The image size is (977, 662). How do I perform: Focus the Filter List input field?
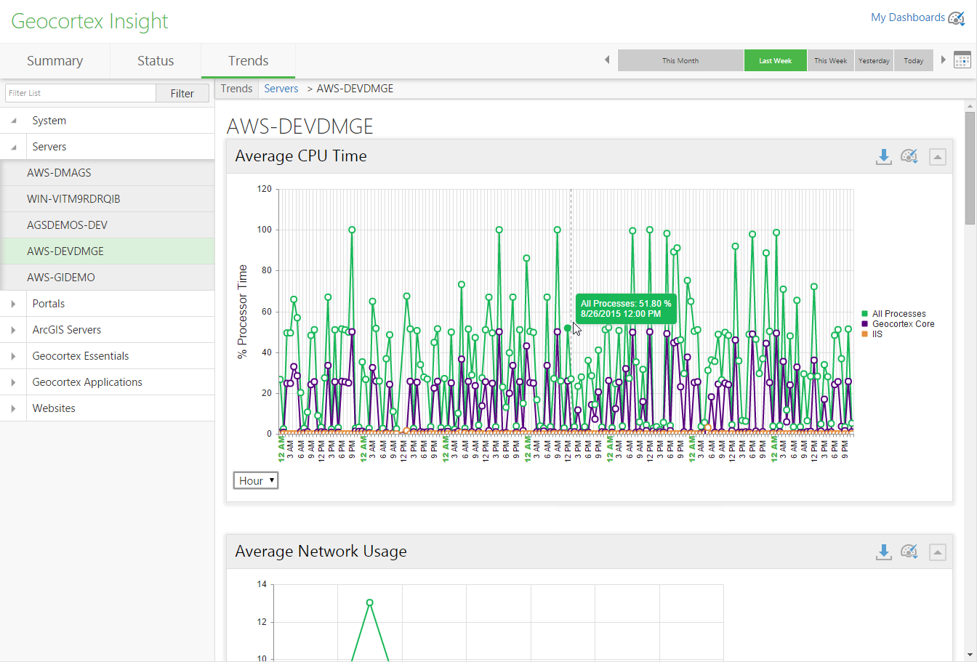[81, 93]
